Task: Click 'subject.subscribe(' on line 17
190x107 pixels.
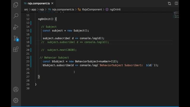Action: pyautogui.click(x=56, y=38)
